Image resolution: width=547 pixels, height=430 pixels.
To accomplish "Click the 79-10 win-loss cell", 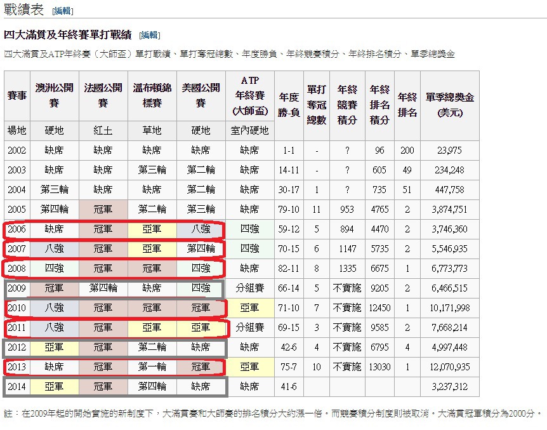I will tap(289, 209).
